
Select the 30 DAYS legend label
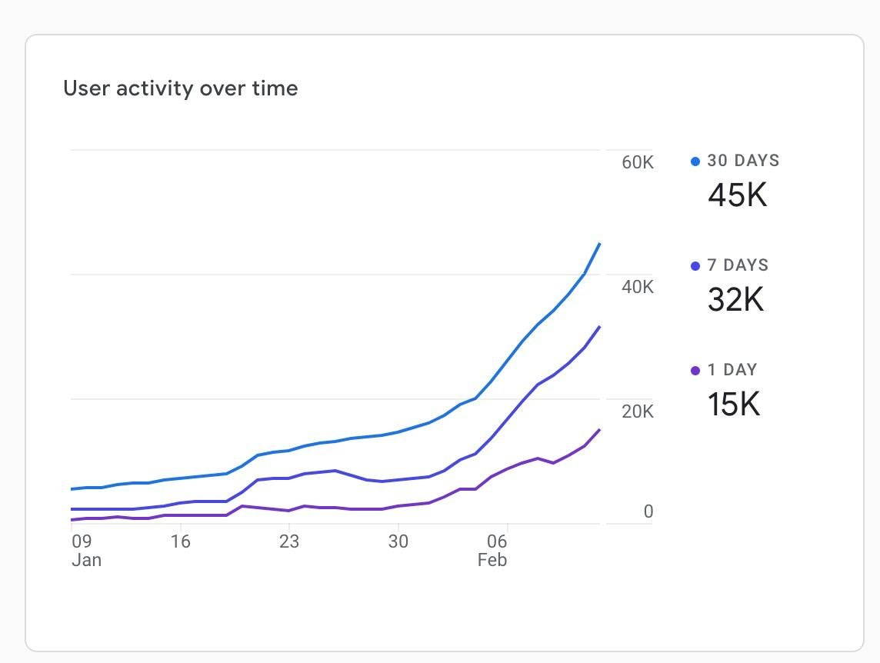click(x=743, y=161)
